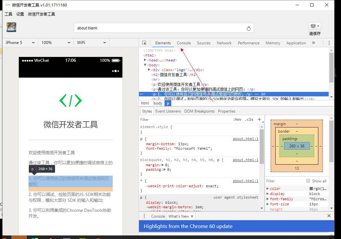This screenshot has height=239, width=341.
Task: Close the bottom drawer panel
Action: (329, 216)
